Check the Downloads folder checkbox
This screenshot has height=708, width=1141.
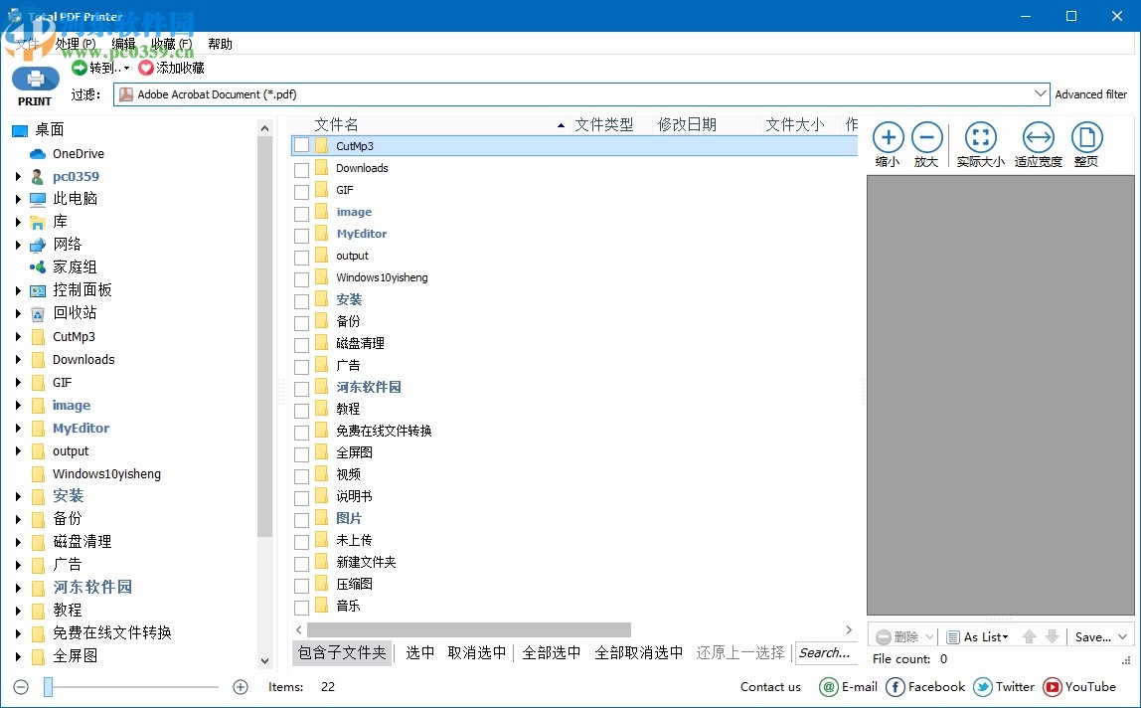coord(299,168)
